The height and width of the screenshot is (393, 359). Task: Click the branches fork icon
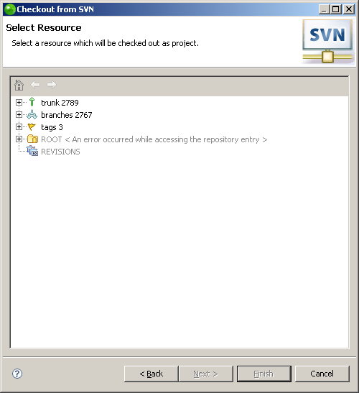click(x=32, y=114)
